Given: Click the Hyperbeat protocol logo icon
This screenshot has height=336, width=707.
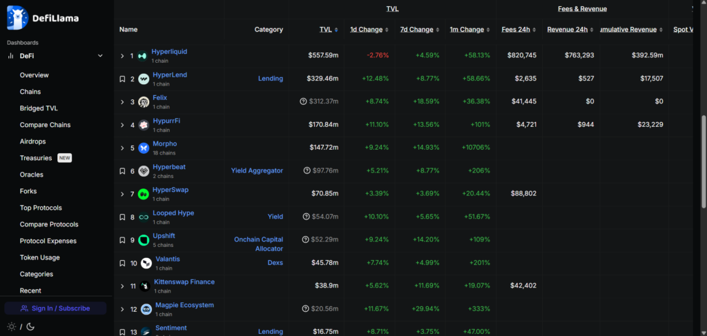Looking at the screenshot, I should 144,170.
